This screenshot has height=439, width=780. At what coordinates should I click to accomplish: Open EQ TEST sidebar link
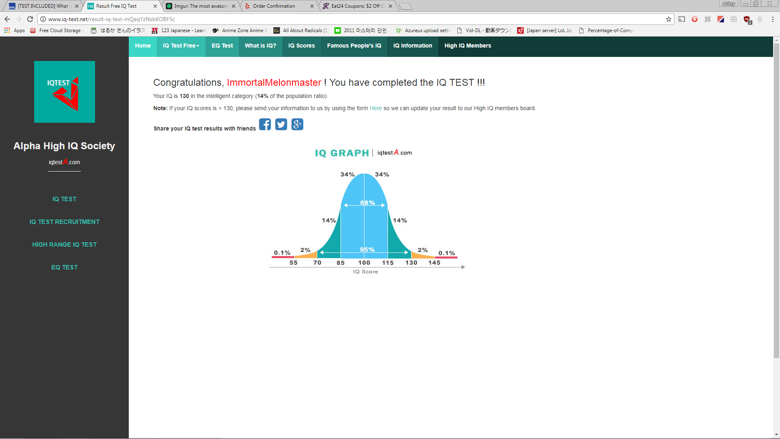tap(64, 267)
